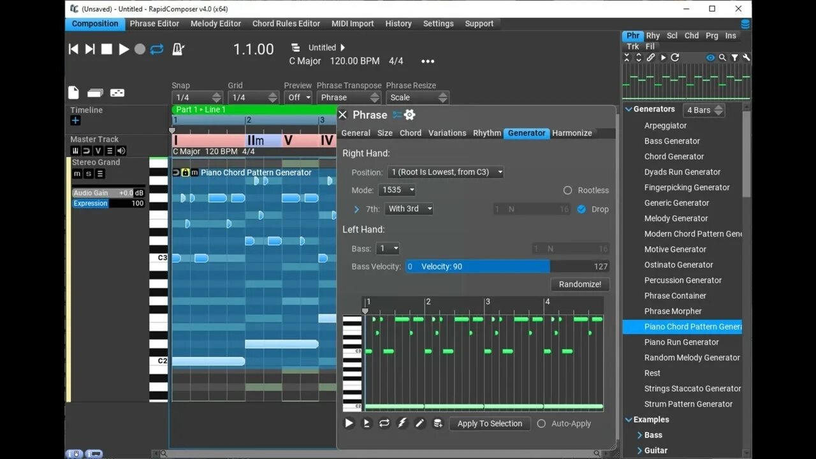Screen dimensions: 816x459
Task: Rewind to start with skip-back transport button
Action: (x=73, y=49)
